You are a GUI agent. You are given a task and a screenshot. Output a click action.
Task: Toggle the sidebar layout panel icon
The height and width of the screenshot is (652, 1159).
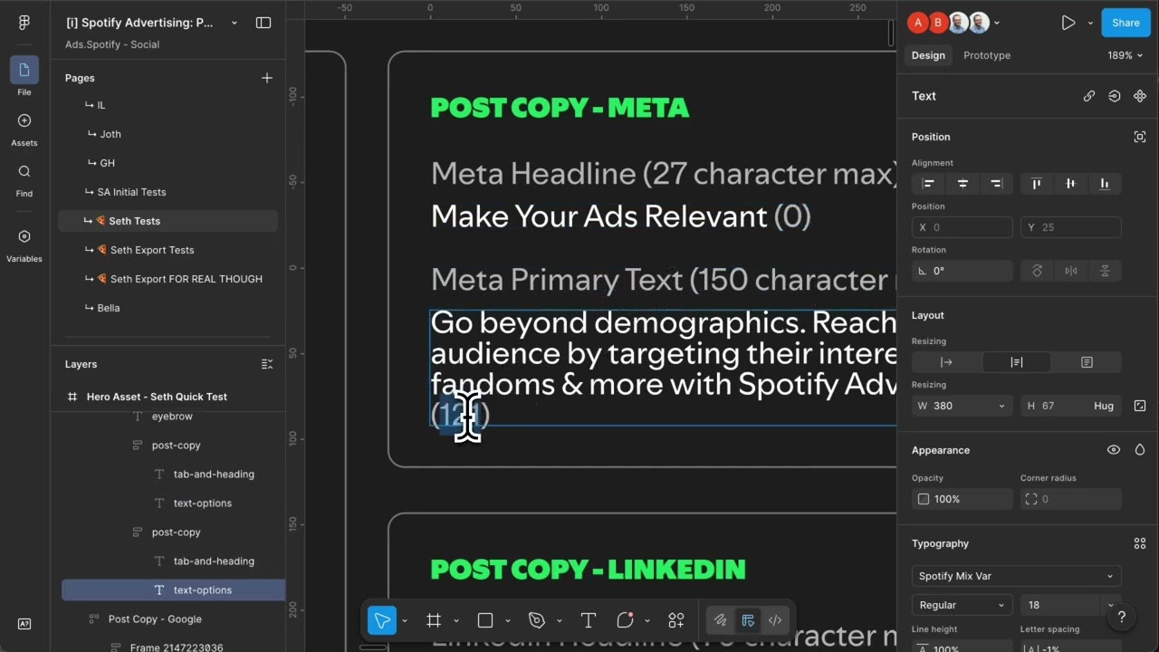[x=263, y=23]
